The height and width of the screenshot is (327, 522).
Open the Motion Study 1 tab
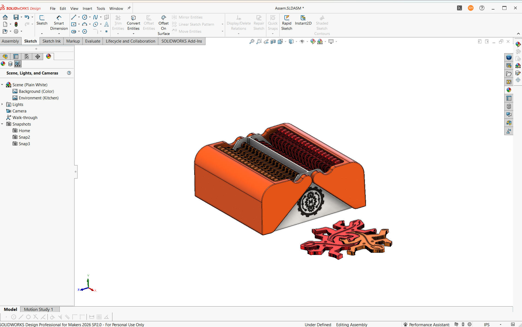(x=38, y=309)
